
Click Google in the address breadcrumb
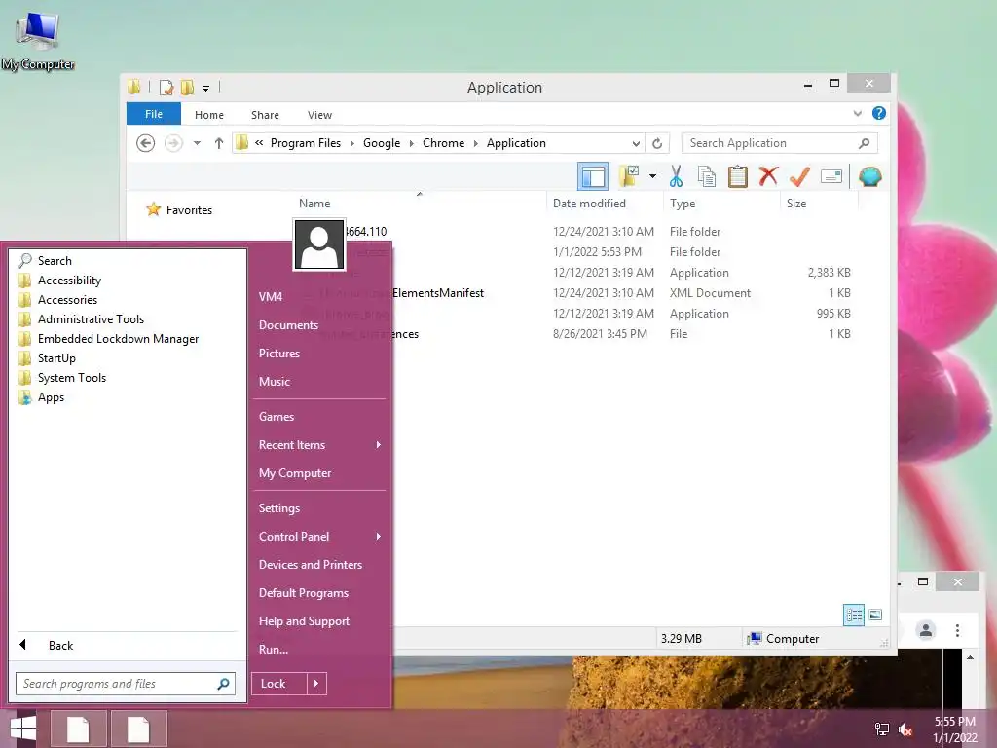point(382,143)
